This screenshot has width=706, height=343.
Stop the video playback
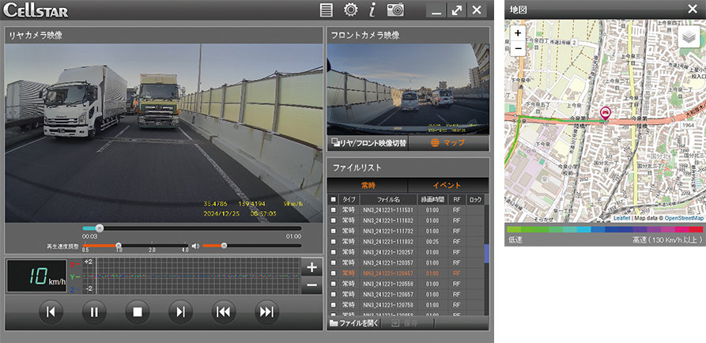[x=137, y=311]
